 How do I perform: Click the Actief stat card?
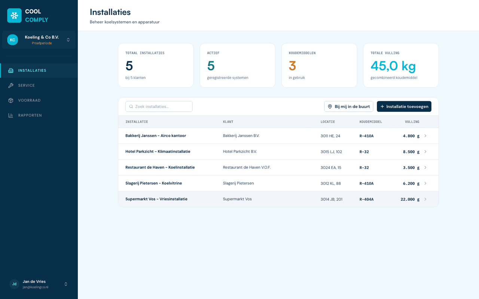(x=238, y=65)
